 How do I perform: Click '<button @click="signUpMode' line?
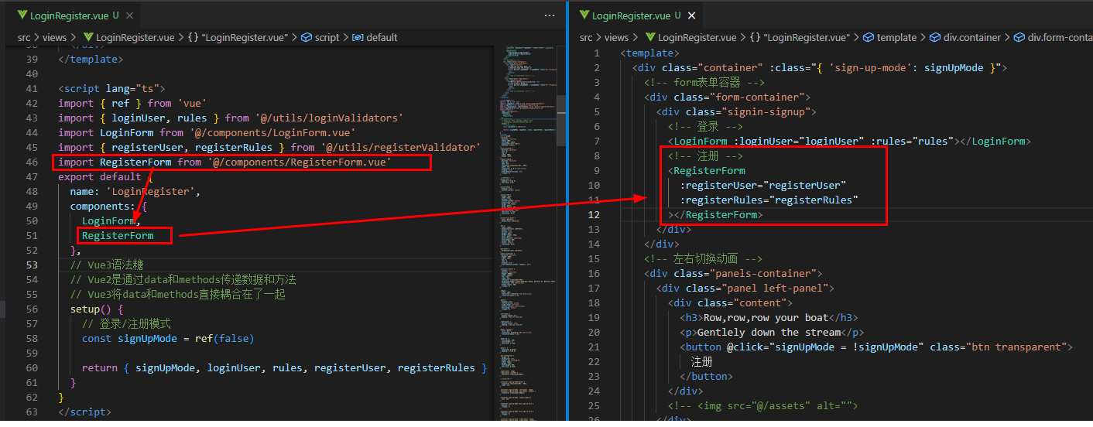point(876,347)
